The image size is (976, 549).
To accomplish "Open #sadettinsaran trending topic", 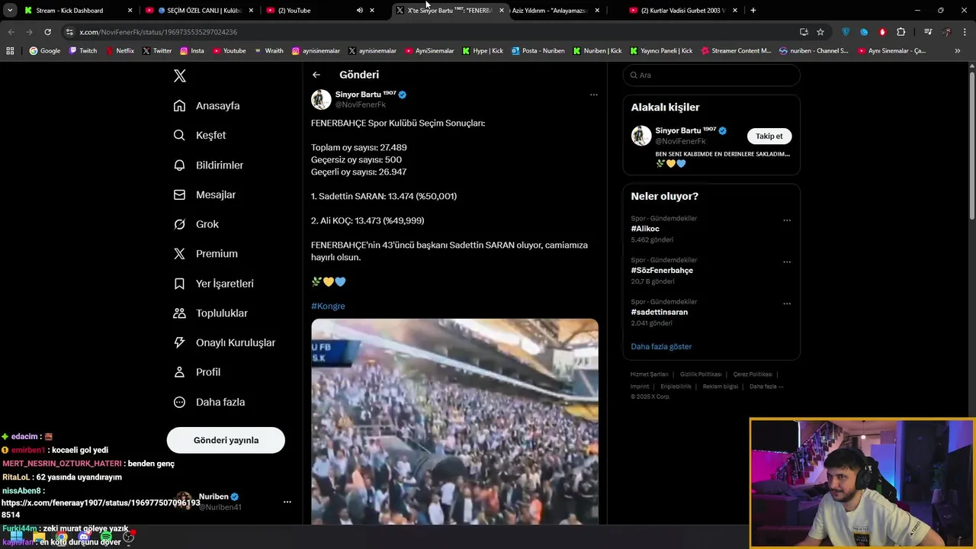I will (660, 312).
